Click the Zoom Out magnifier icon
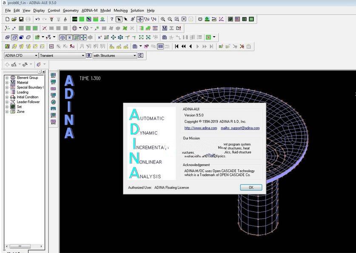Image resolution: width=356 pixels, height=253 pixels. pyautogui.click(x=170, y=19)
